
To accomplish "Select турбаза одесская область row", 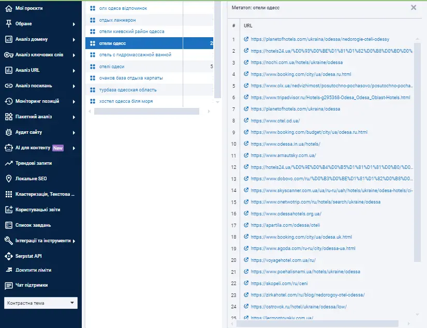I will click(x=149, y=90).
